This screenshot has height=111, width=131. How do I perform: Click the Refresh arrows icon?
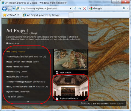80,8
